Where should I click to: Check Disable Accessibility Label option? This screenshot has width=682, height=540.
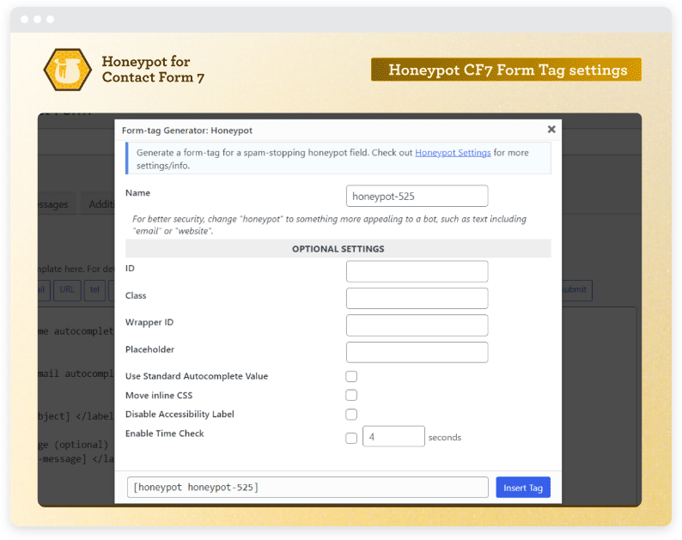351,415
